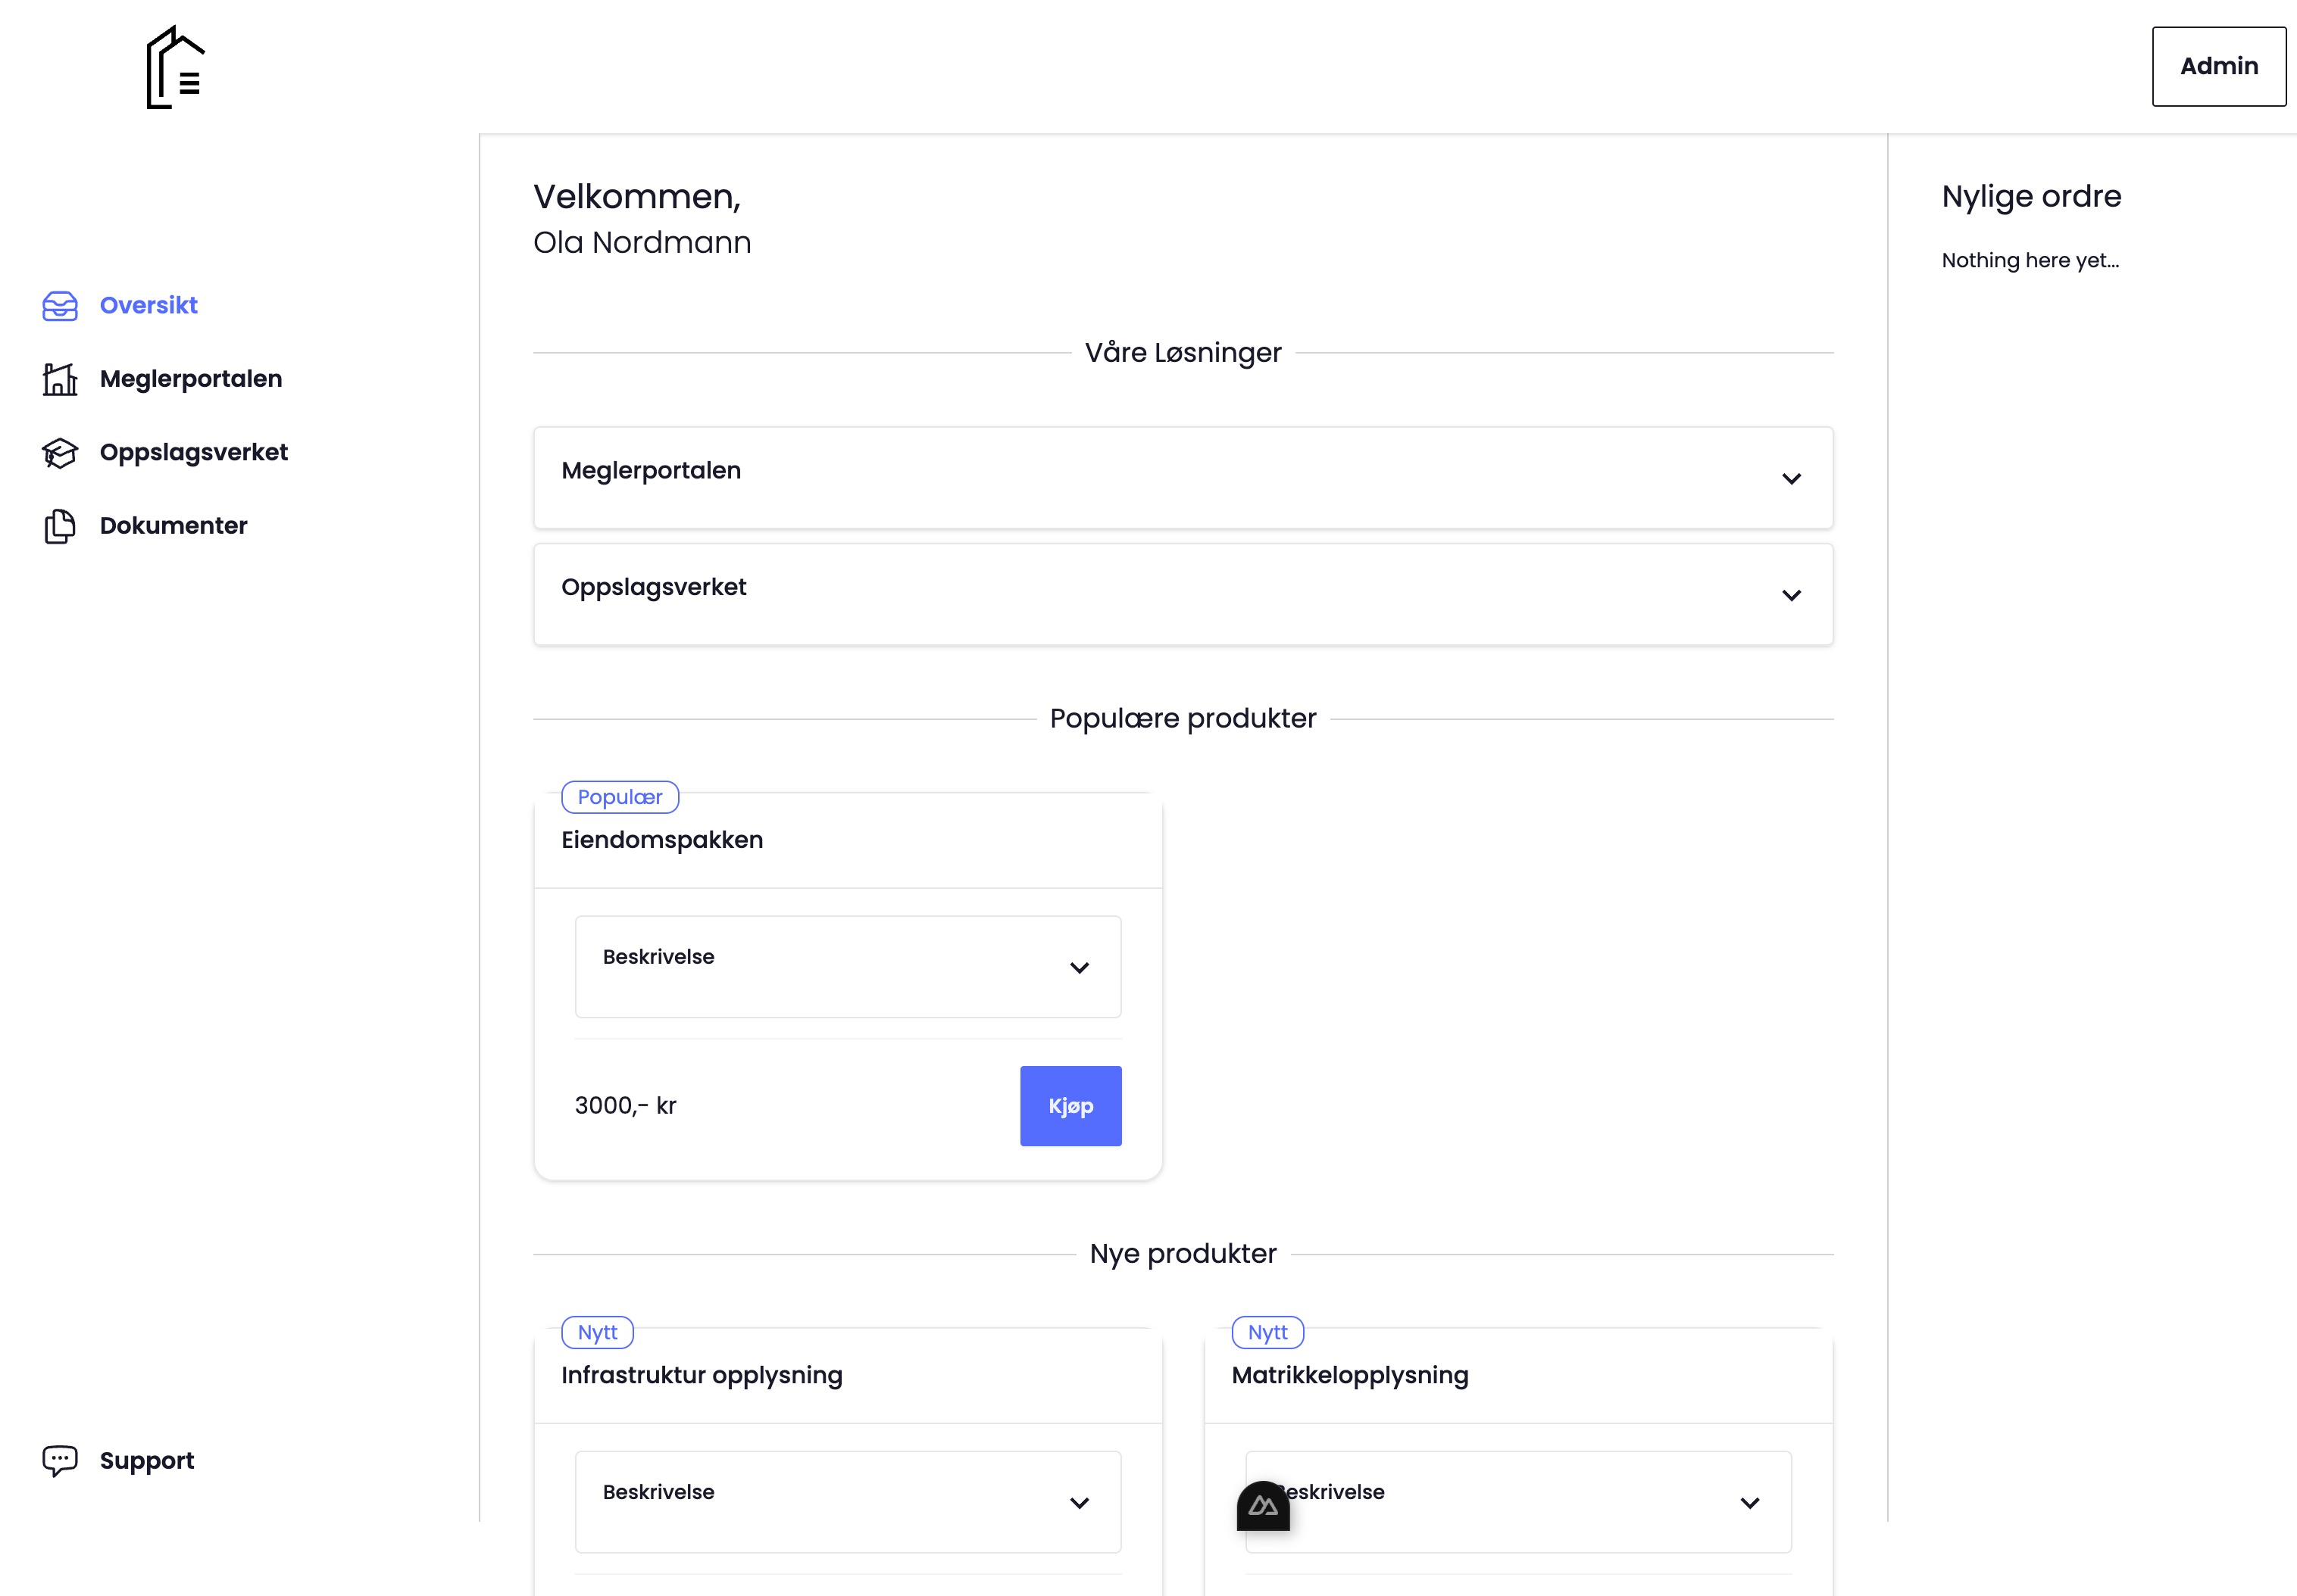This screenshot has width=2297, height=1596.
Task: Expand Matrikkelopplysning Beskrivelse chevron
Action: point(1749,1503)
